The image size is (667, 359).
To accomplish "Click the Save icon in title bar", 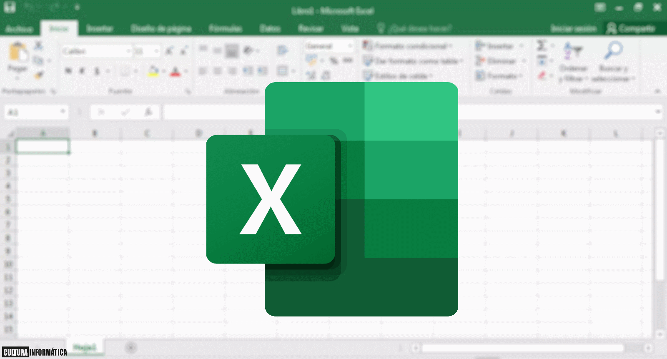I will [10, 7].
